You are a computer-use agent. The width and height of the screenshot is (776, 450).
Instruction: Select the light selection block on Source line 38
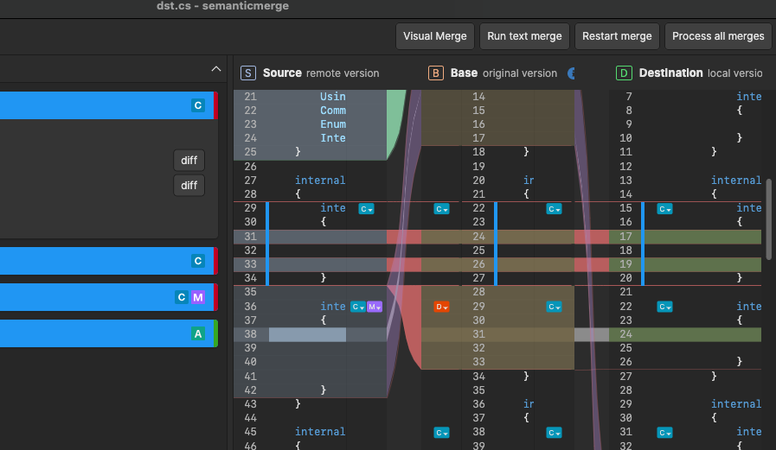click(x=307, y=334)
